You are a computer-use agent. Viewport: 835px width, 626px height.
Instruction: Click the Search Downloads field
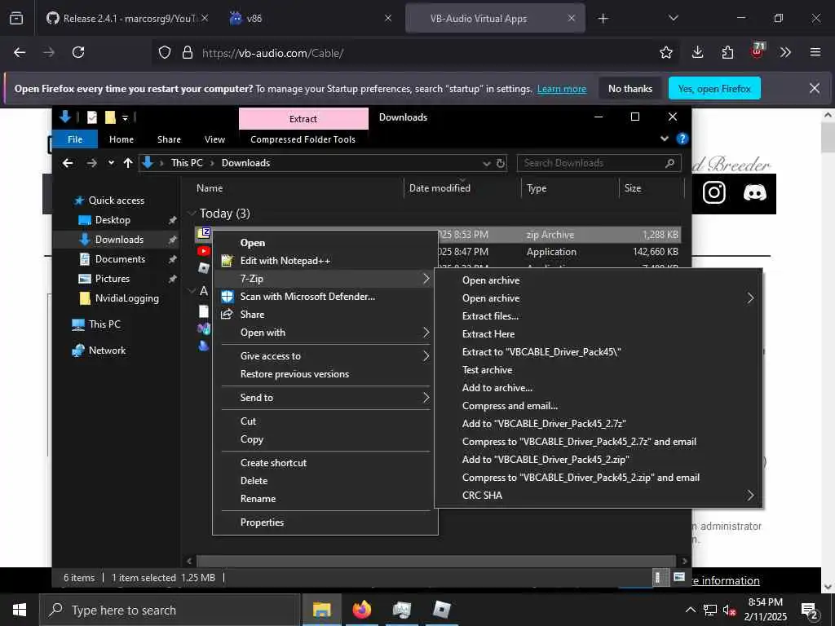click(x=599, y=163)
